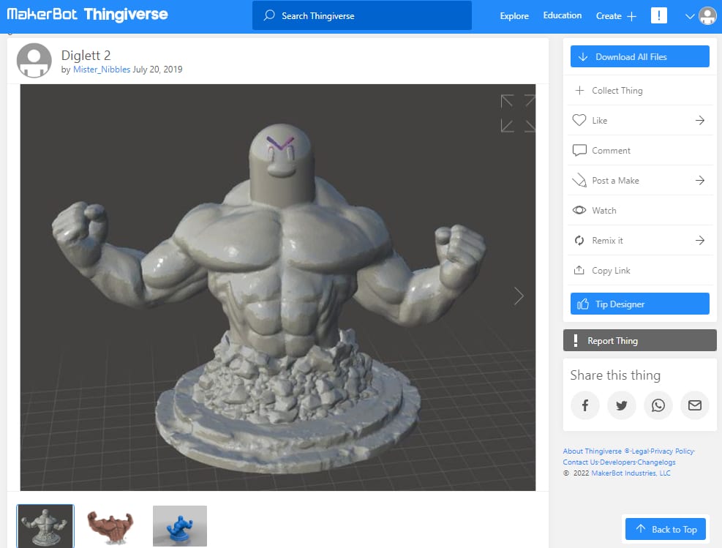Expand the account dropdown chevron

pos(690,16)
